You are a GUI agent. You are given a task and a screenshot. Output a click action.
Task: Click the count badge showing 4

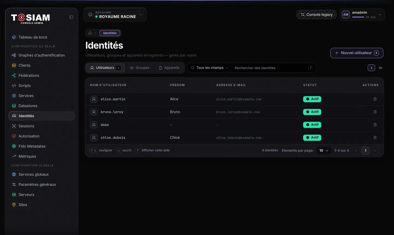(x=371, y=68)
